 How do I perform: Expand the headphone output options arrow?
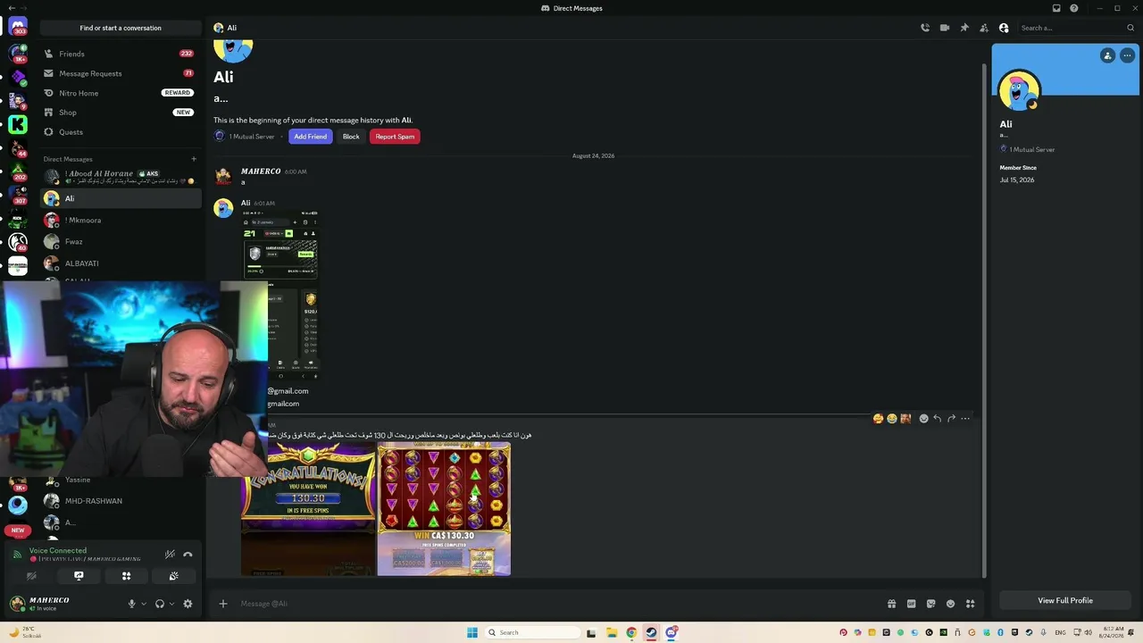point(171,604)
